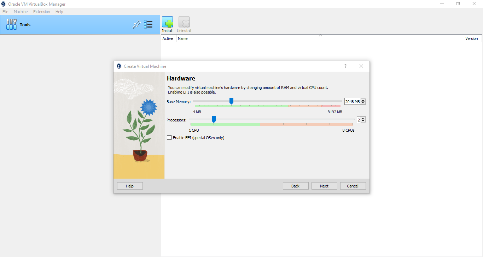Click the Base Memory 2048 MB input field
The width and height of the screenshot is (483, 257).
coord(353,101)
